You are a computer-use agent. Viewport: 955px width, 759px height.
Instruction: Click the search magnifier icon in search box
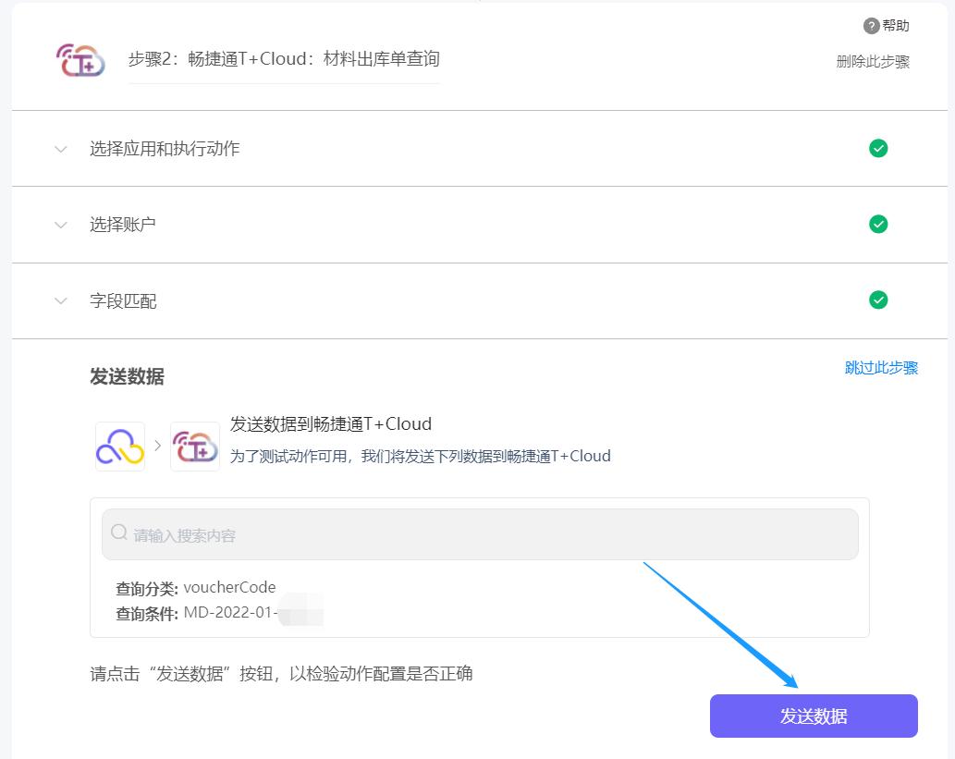pos(118,533)
